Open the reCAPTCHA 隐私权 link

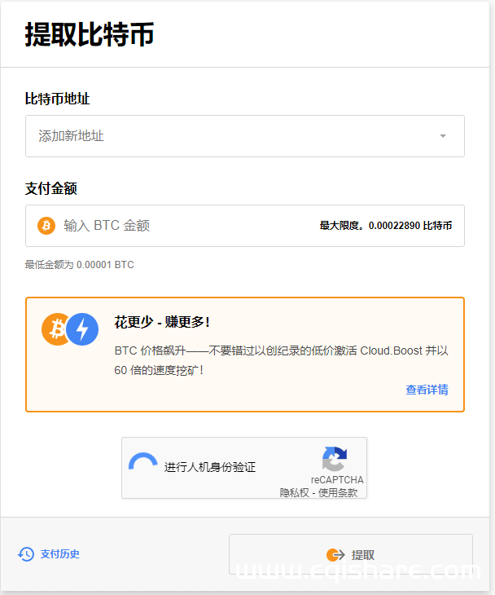296,492
